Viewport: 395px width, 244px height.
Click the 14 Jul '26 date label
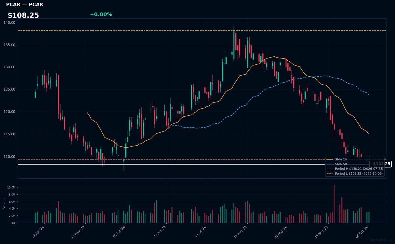click(x=200, y=231)
